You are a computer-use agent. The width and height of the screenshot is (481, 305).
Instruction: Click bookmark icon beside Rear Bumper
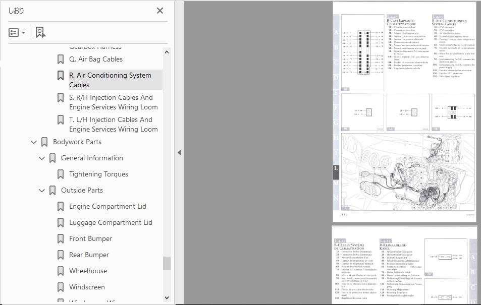[61, 255]
